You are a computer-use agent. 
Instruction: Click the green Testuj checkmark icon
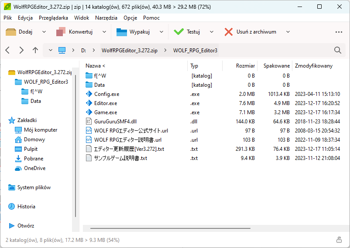(179, 32)
